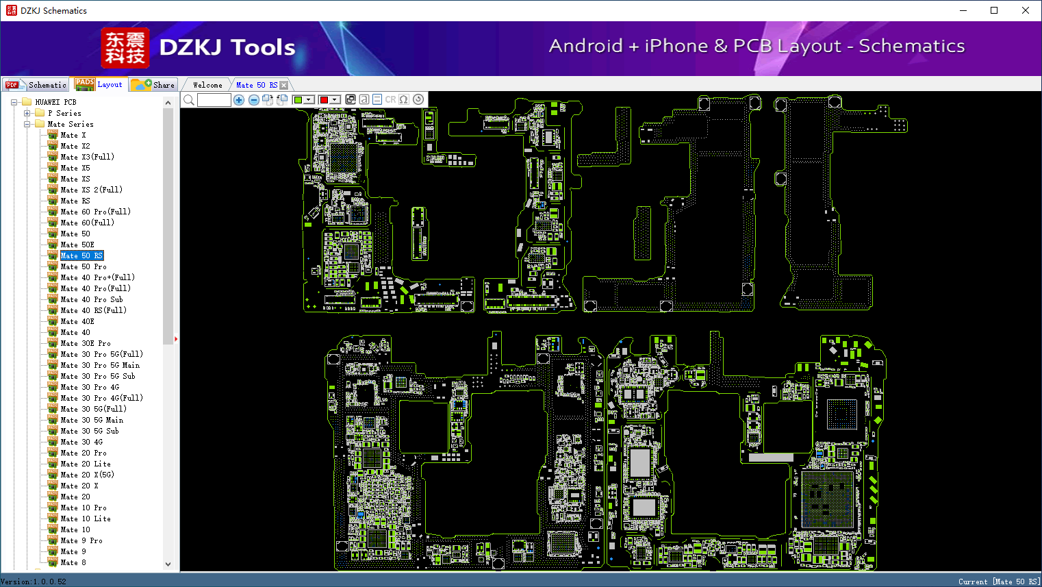Click the DZKJ Tools logo banner
Screen dimensions: 1042x587
199,48
